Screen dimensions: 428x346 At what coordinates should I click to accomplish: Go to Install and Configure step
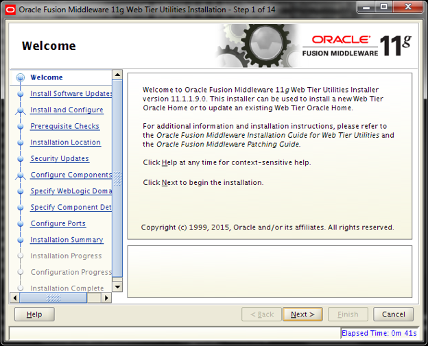coord(67,110)
